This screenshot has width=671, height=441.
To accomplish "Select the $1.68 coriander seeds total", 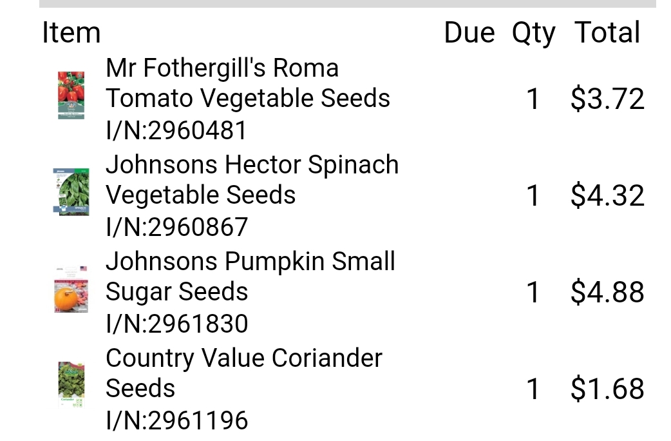I will pos(607,389).
